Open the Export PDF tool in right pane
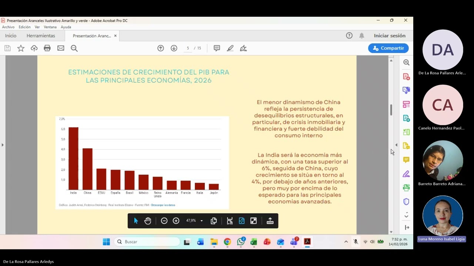This screenshot has width=474, height=266. 406,118
